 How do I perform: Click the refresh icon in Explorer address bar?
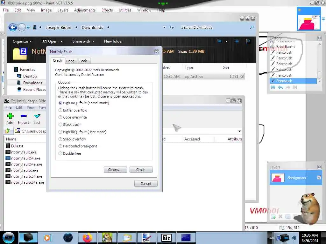[x=172, y=27]
